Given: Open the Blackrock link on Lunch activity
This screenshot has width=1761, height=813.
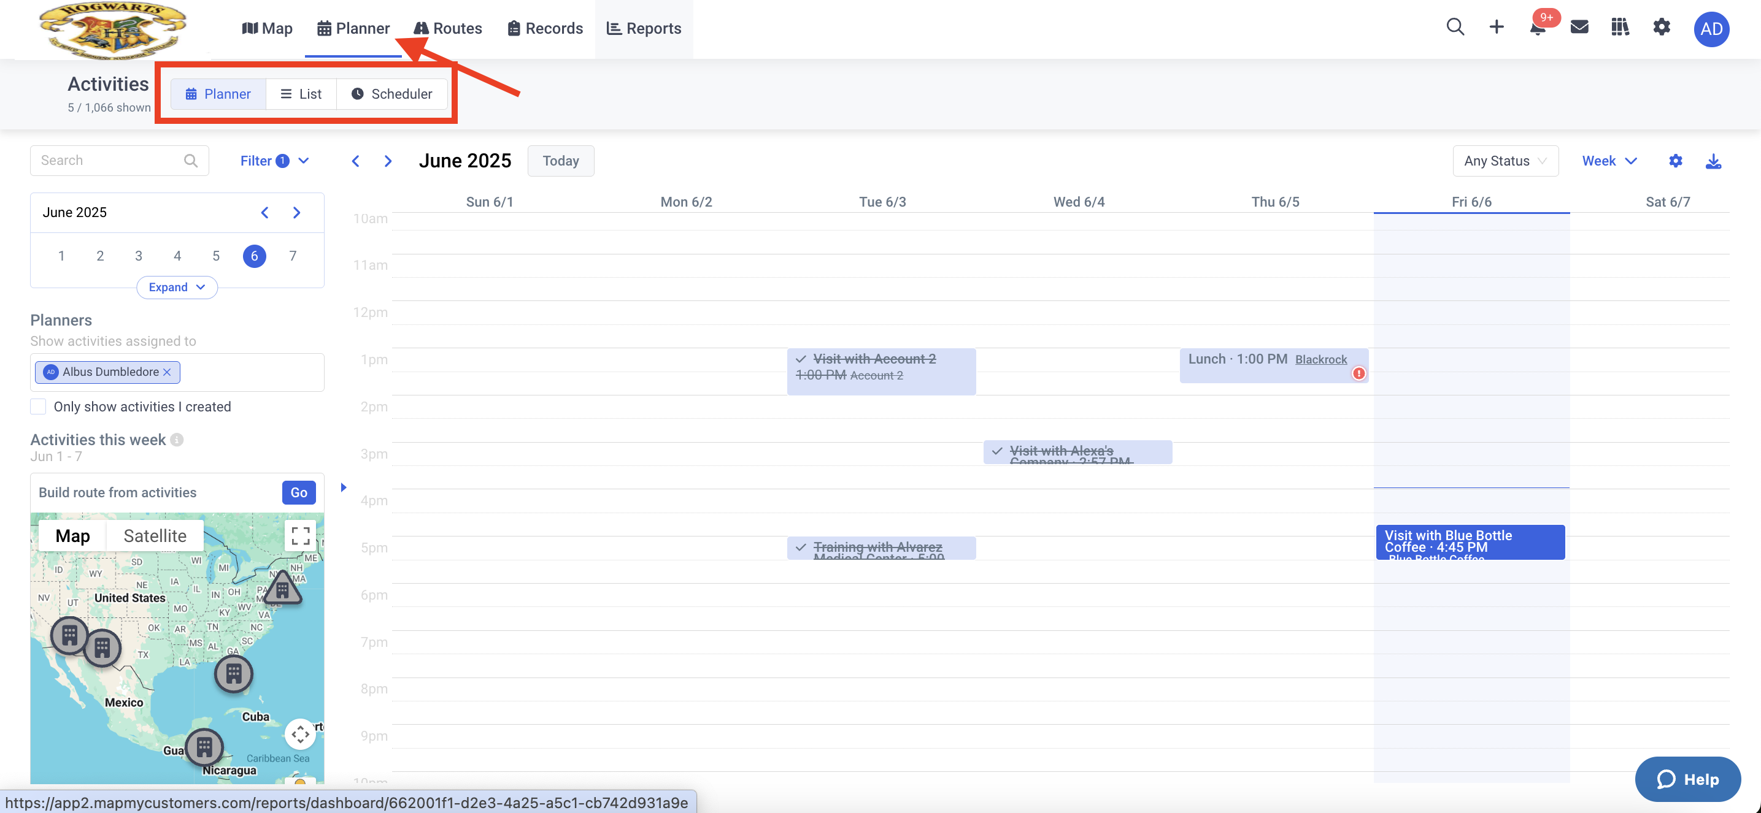Looking at the screenshot, I should (x=1320, y=360).
